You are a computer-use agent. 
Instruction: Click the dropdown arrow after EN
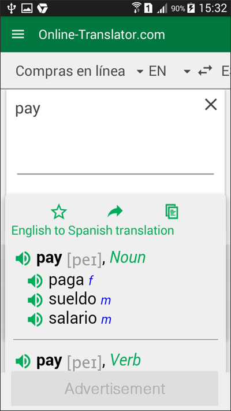[x=187, y=71]
